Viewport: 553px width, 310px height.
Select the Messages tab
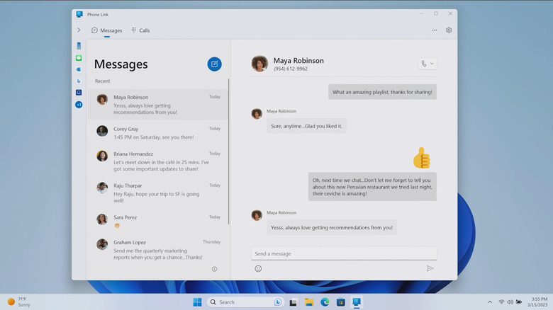point(107,30)
